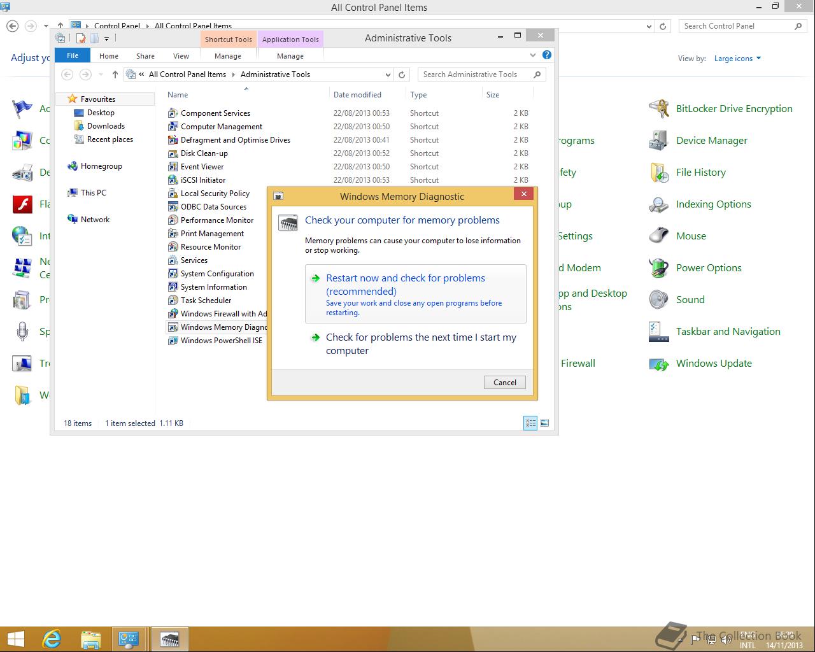The width and height of the screenshot is (815, 652).
Task: Open Device Manager in Control Panel
Action: 698,141
